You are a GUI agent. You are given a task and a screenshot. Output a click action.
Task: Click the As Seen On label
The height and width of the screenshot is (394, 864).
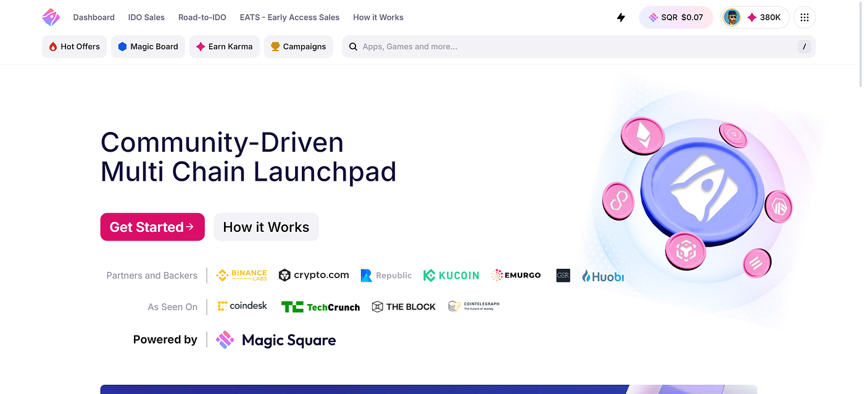[173, 307]
